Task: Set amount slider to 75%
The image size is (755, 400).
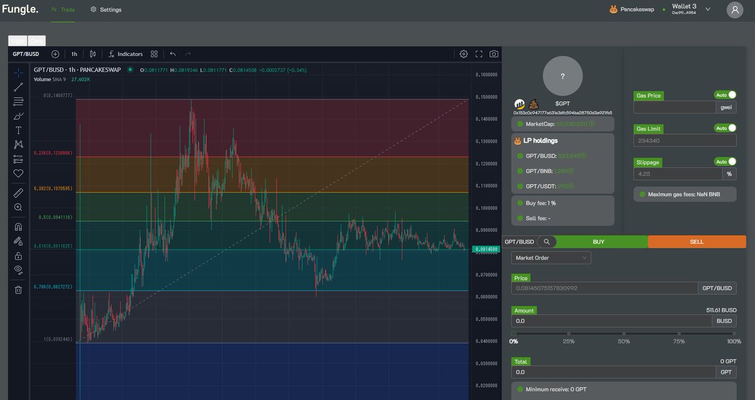Action: (x=679, y=335)
